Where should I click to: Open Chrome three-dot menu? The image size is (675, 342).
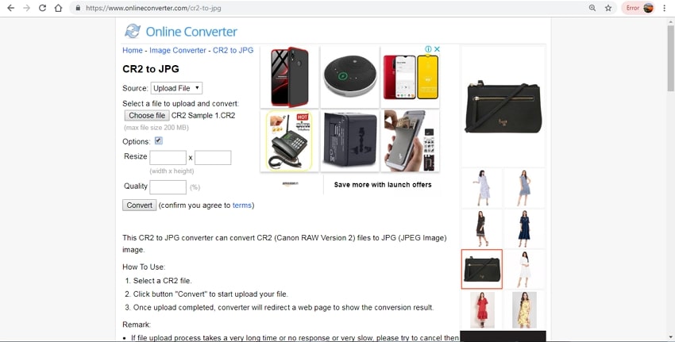click(665, 8)
